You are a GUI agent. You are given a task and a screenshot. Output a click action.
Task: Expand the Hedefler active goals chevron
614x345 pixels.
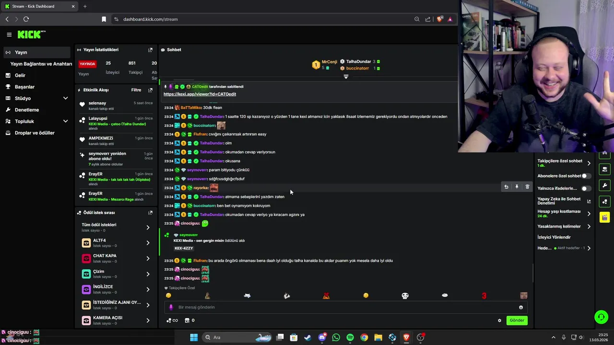pyautogui.click(x=589, y=248)
